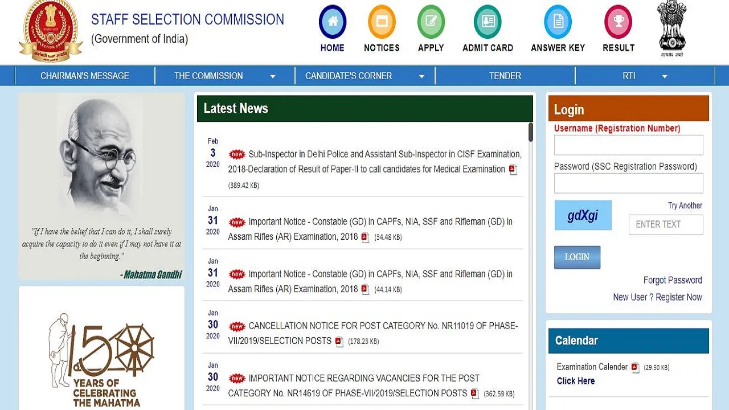This screenshot has width=729, height=410.
Task: Click the gdXgi captcha image
Action: 583,215
